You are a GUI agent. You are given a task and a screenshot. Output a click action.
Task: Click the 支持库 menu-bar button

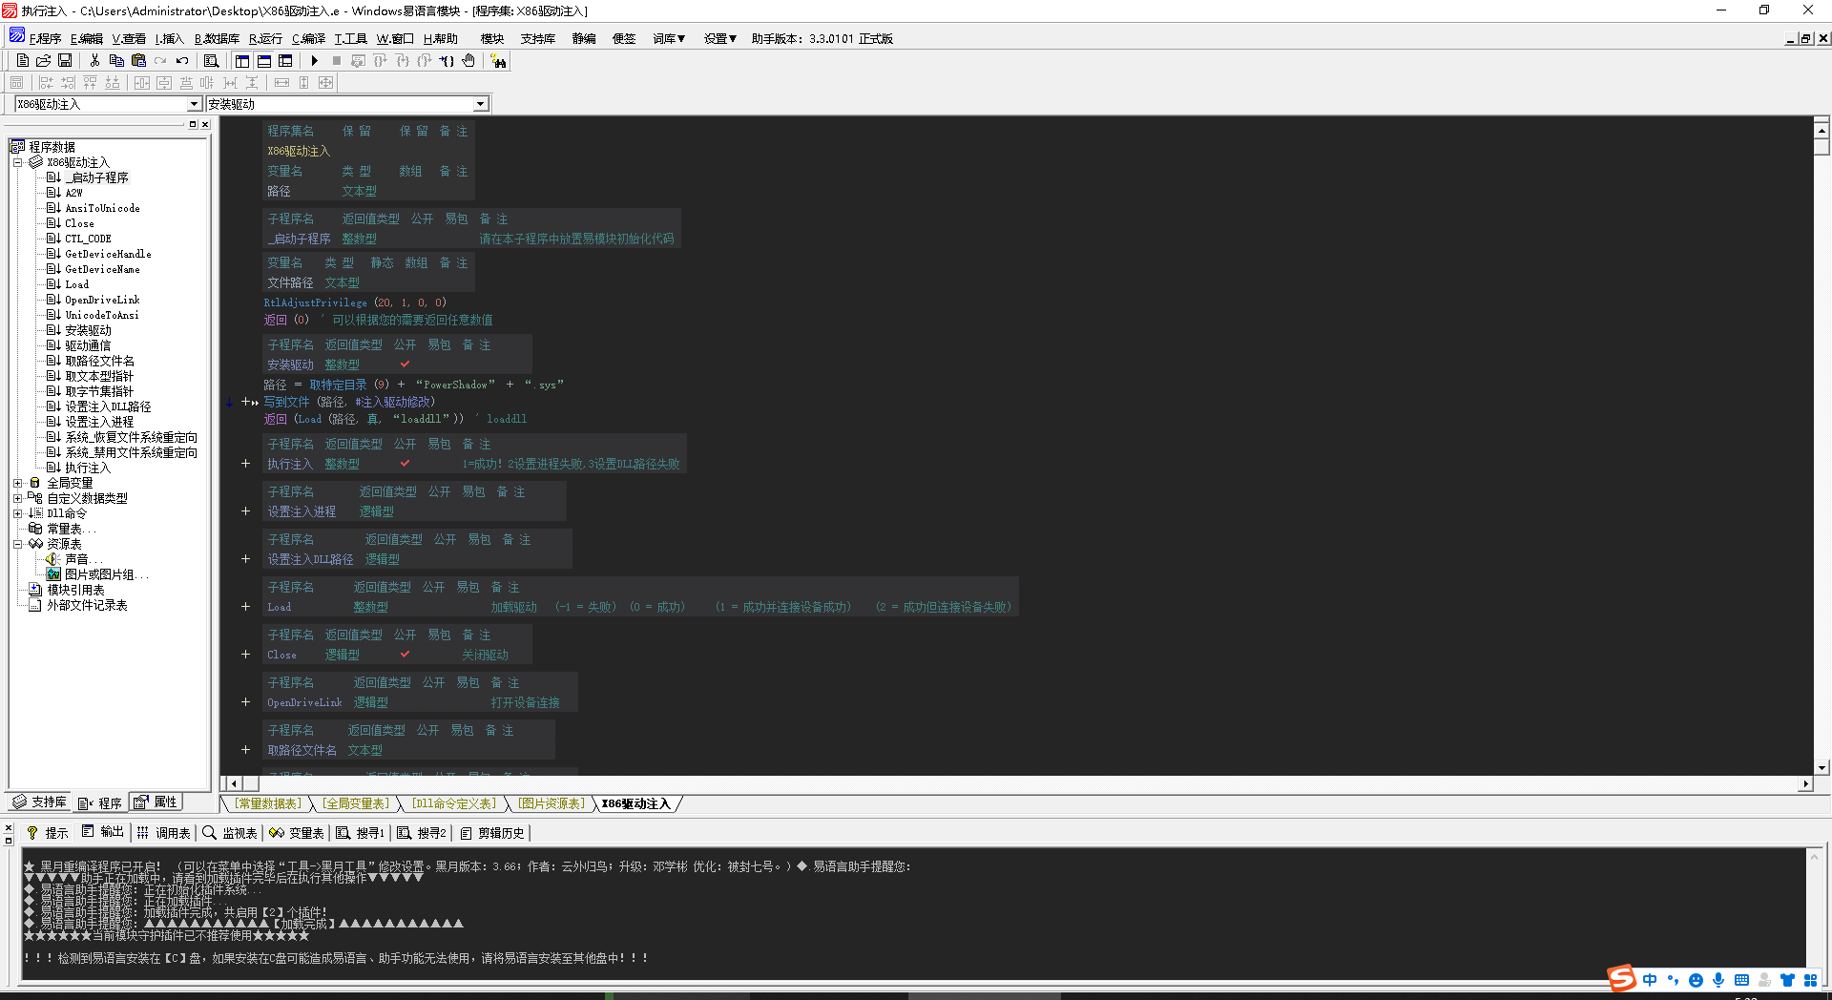pos(538,39)
